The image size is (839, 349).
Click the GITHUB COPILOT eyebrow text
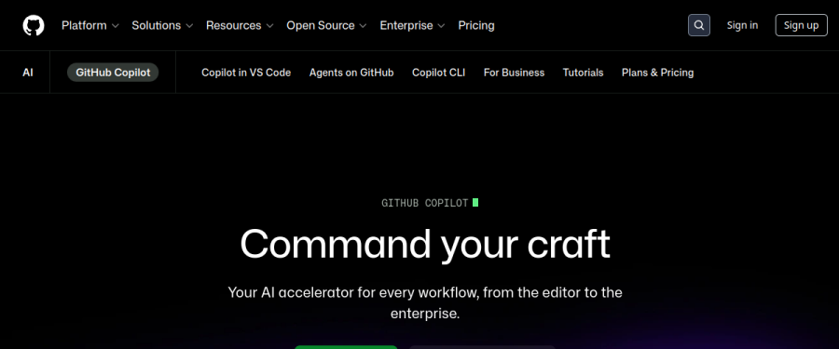point(425,203)
